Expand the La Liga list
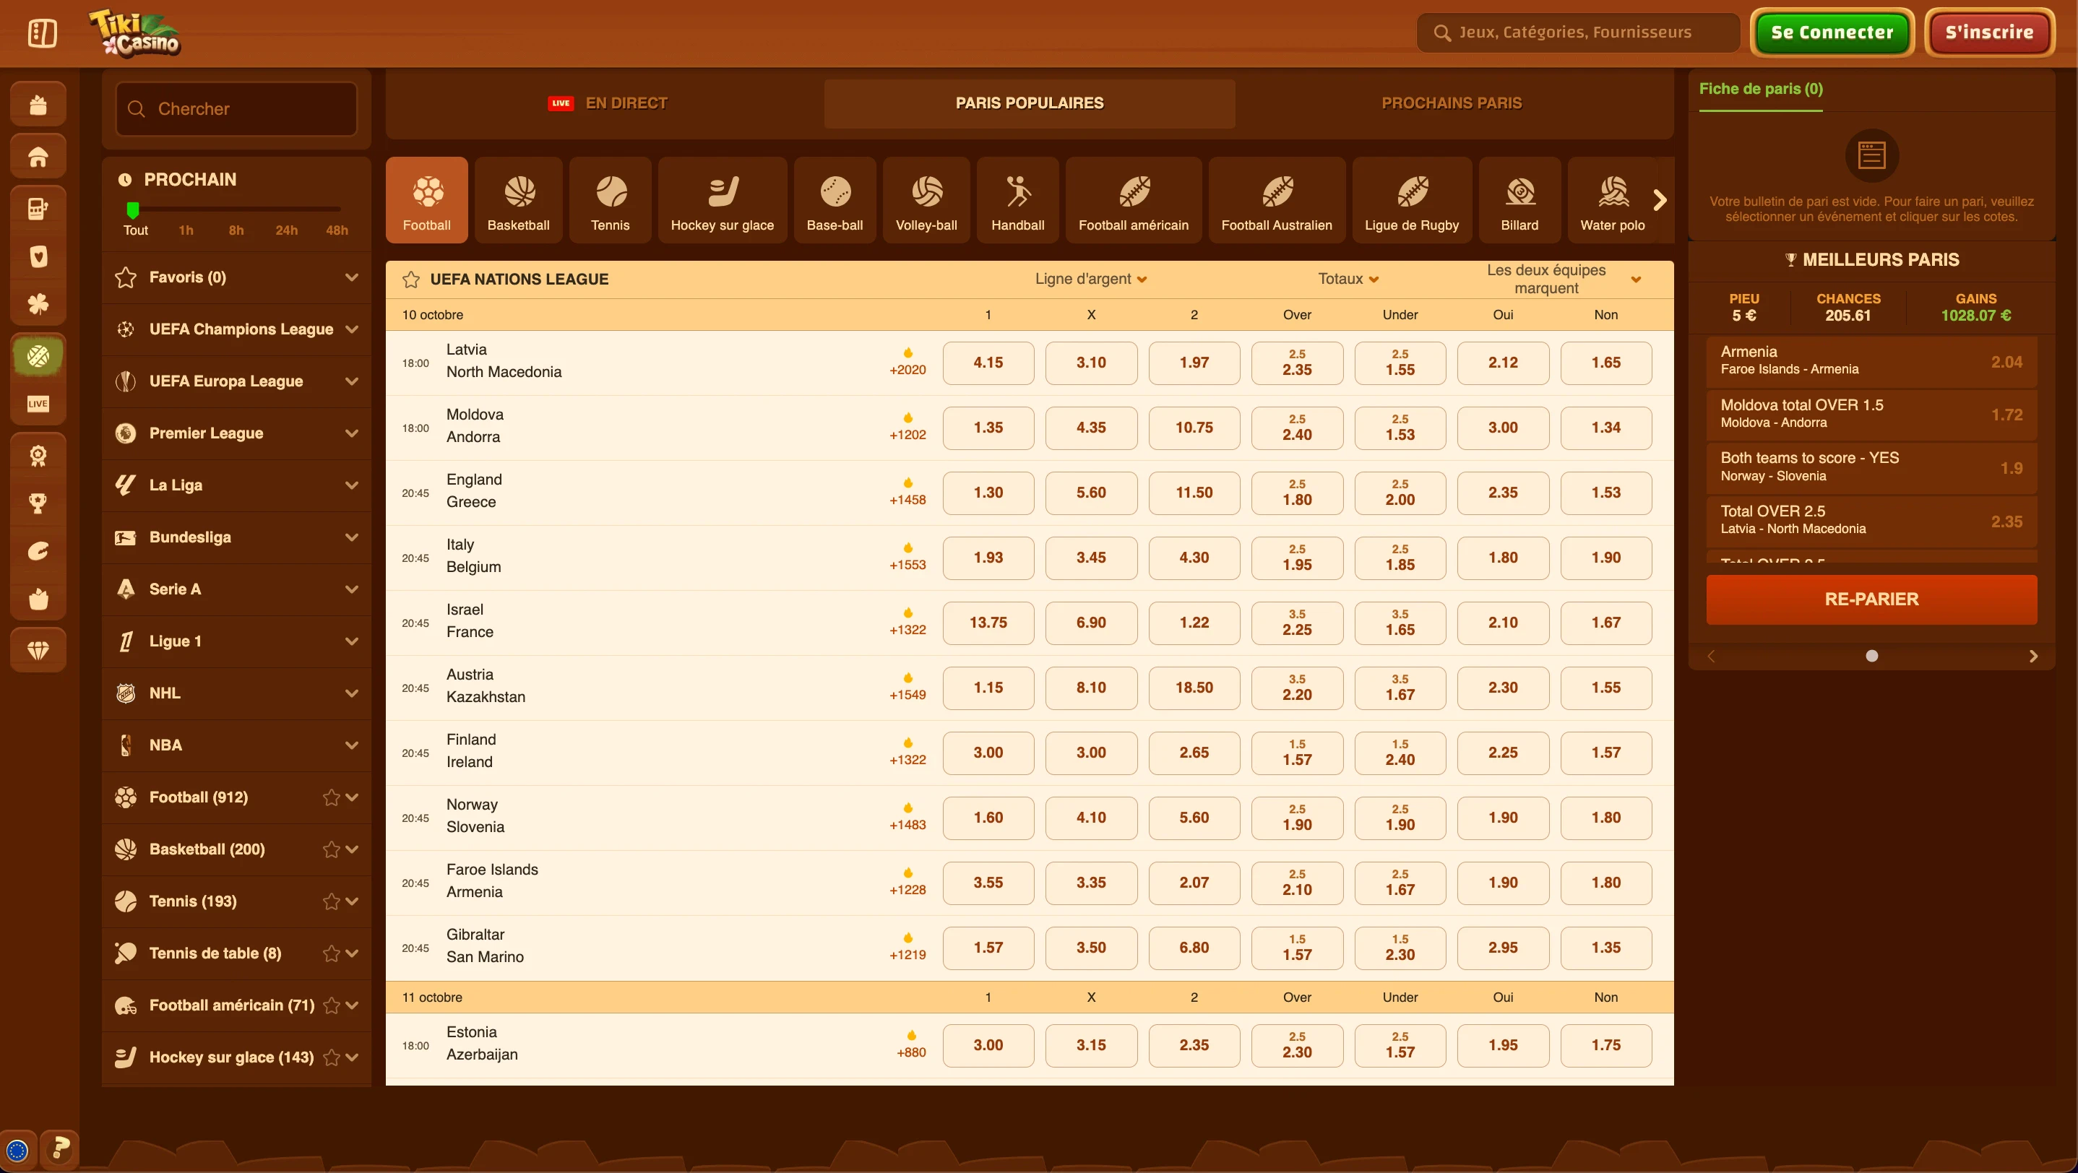This screenshot has height=1173, width=2078. tap(236, 485)
